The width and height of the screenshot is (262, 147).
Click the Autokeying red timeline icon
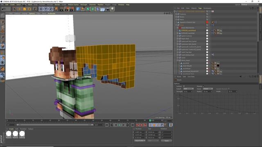tap(141, 125)
